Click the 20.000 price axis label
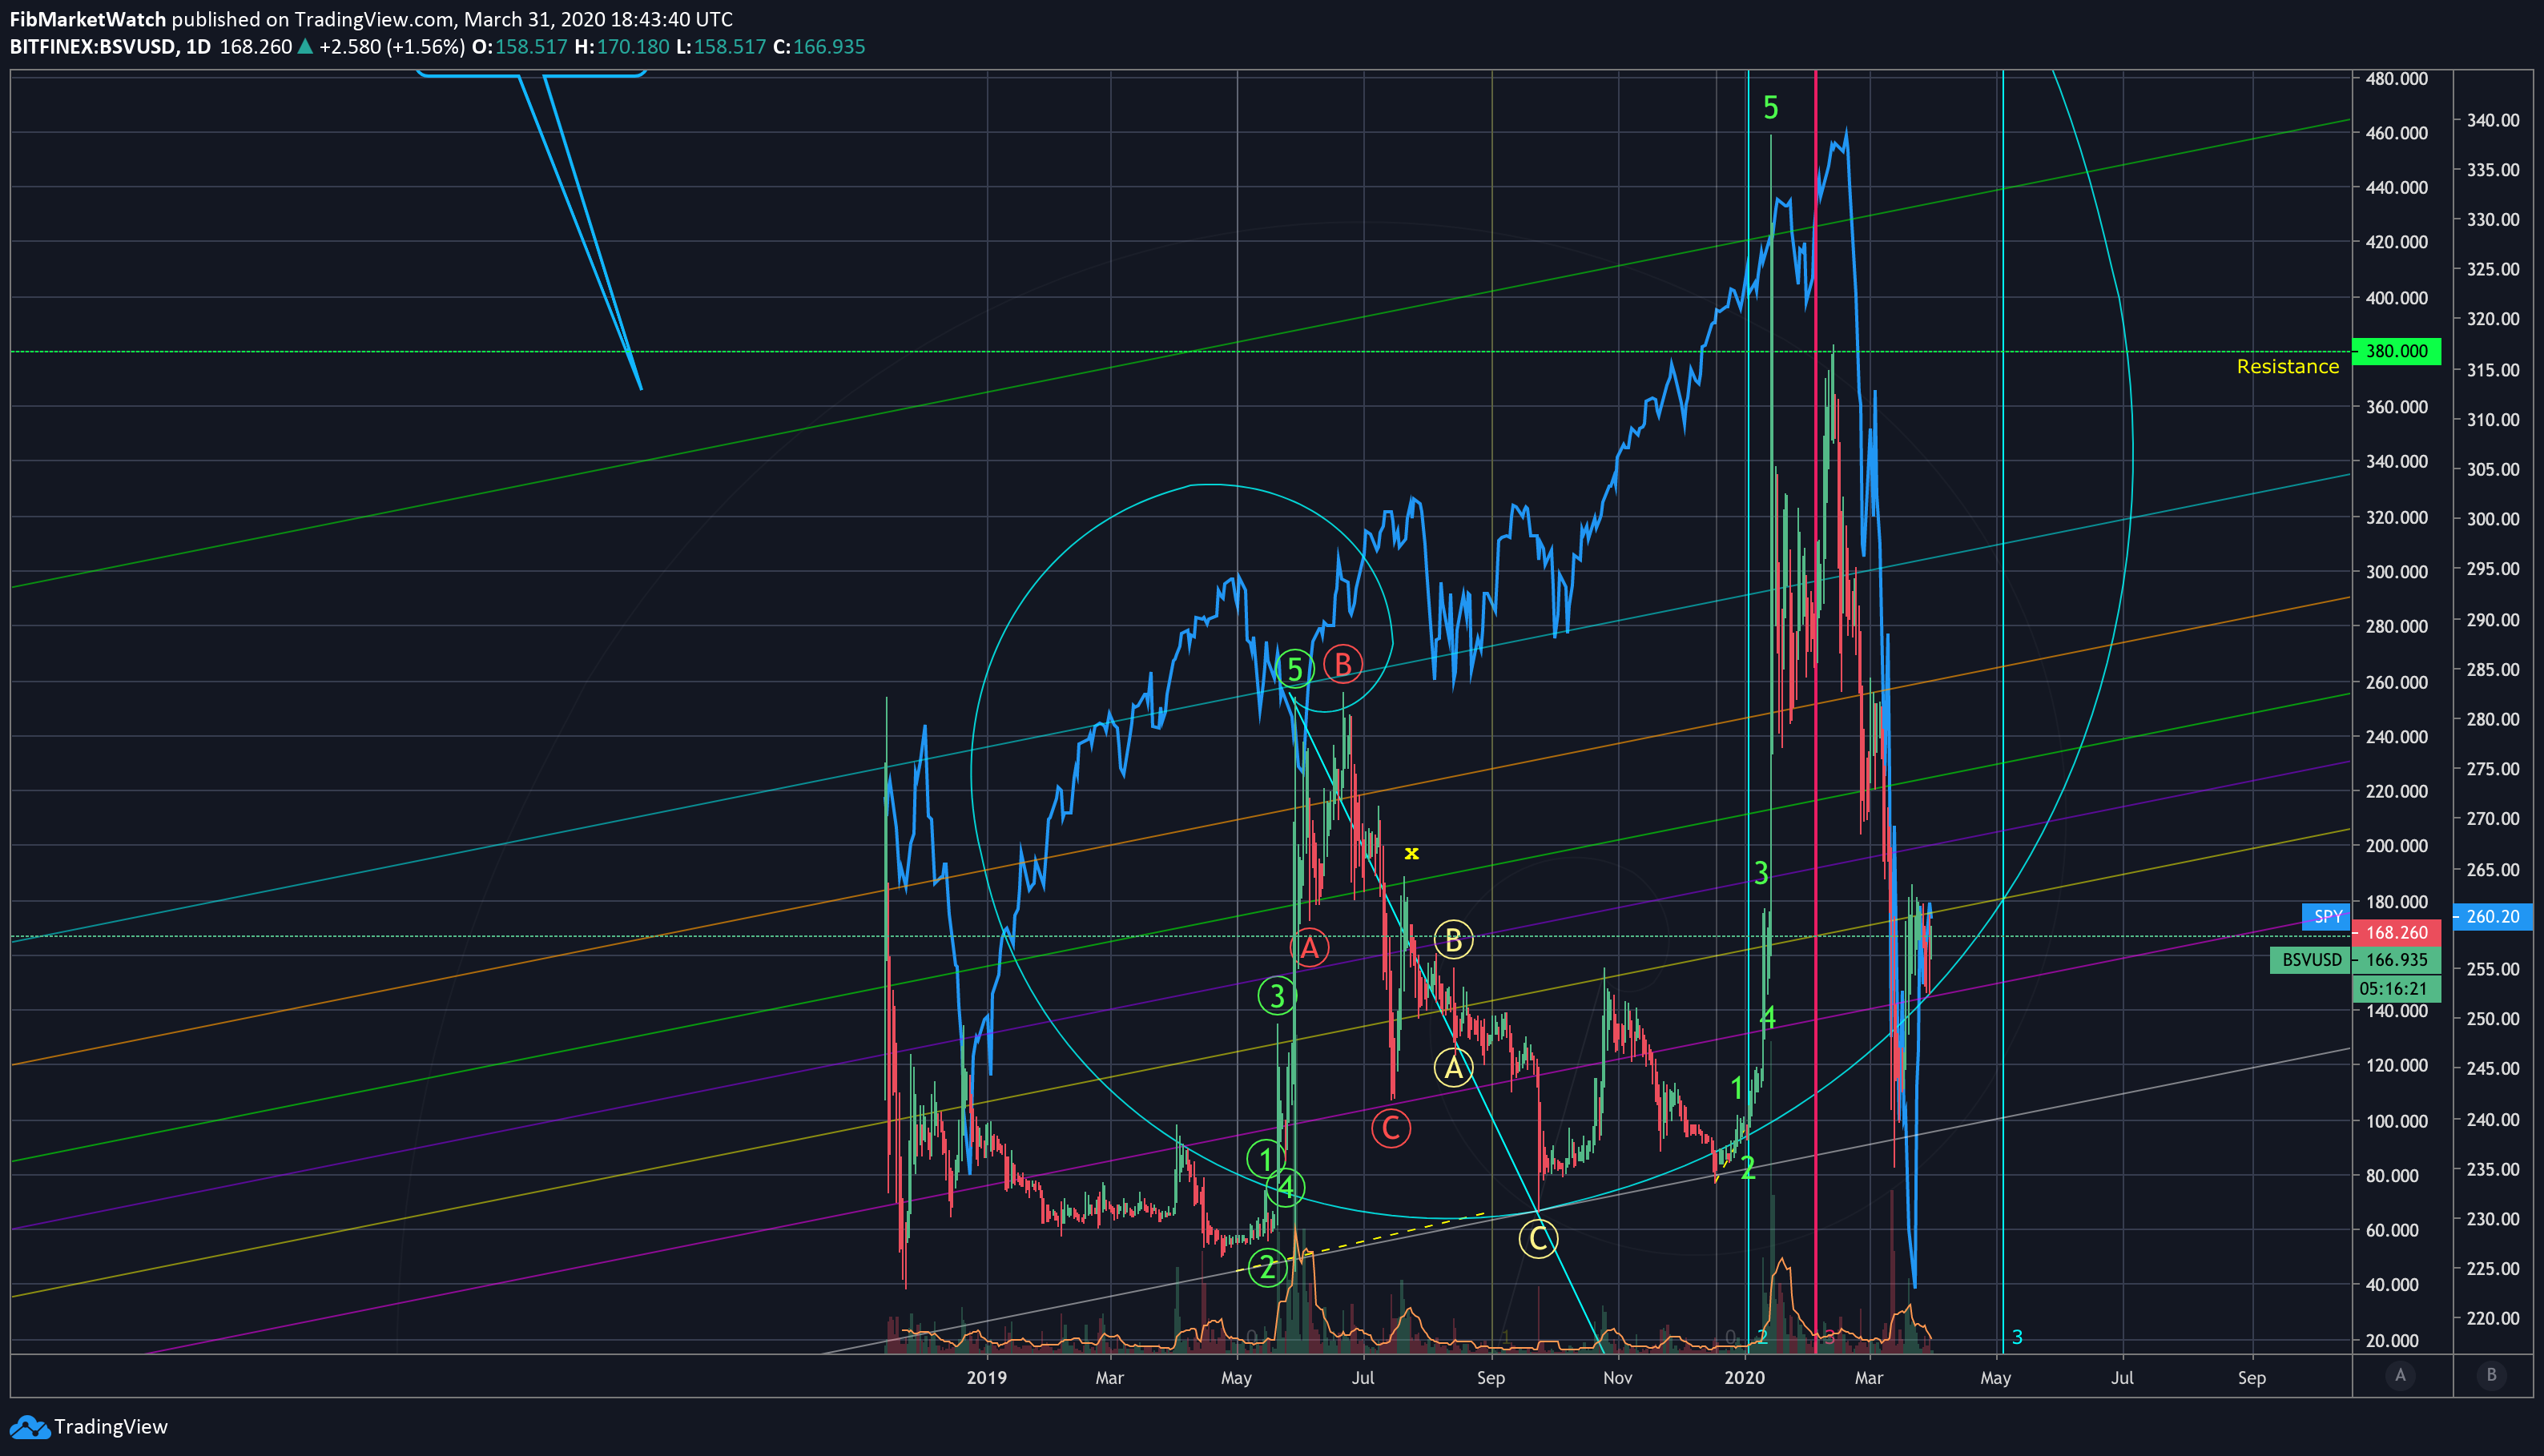This screenshot has width=2544, height=1456. point(2392,1340)
